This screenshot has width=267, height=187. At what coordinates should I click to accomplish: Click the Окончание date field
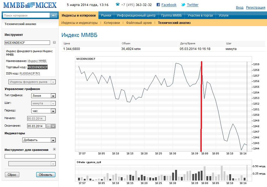36,126
